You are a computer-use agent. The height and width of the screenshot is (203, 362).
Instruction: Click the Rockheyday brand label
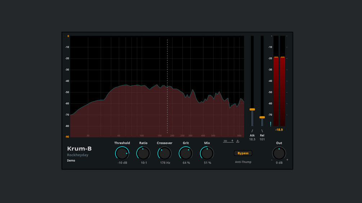click(77, 155)
